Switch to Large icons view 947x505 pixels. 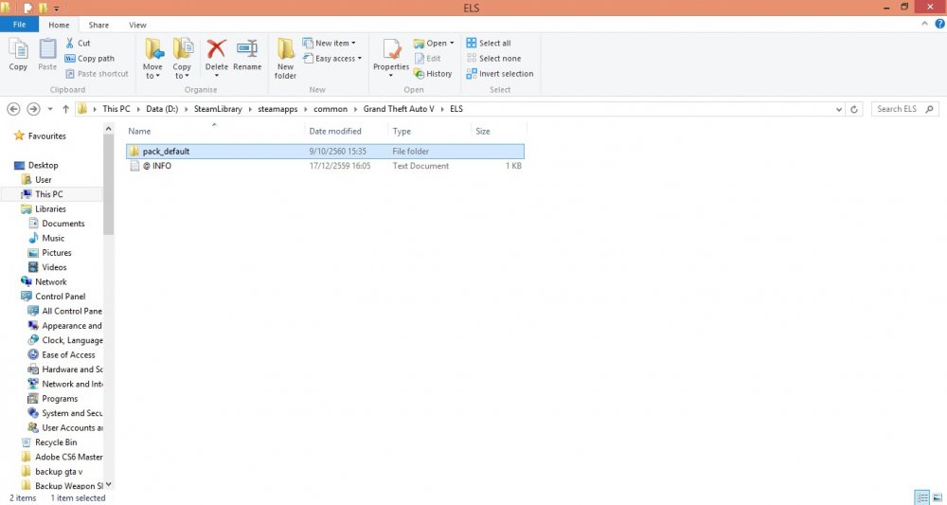(938, 497)
